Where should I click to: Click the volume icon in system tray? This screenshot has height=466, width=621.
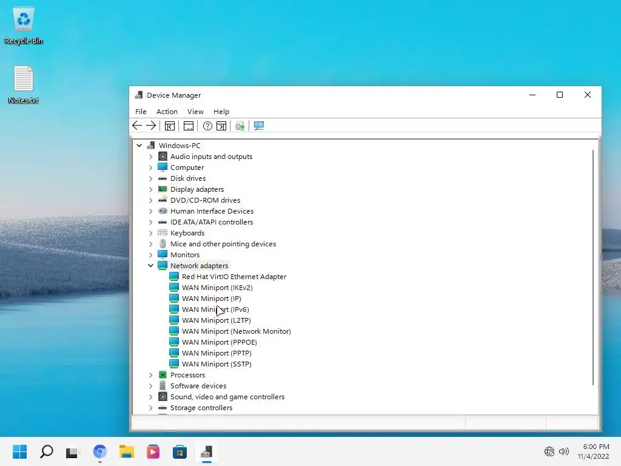(563, 451)
